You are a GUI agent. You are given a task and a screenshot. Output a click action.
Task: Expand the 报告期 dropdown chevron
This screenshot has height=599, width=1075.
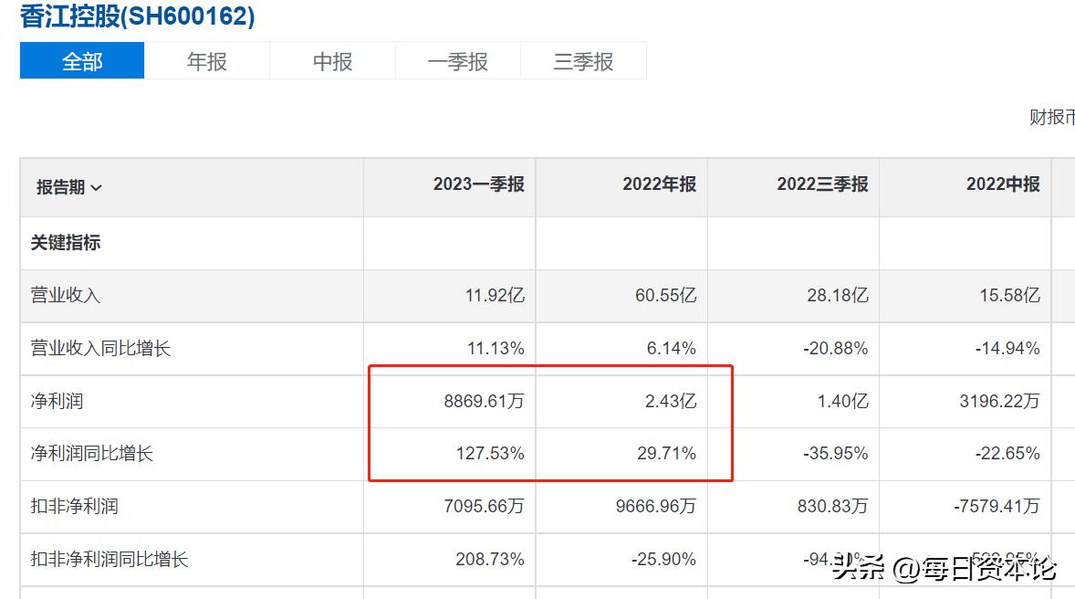pyautogui.click(x=97, y=187)
